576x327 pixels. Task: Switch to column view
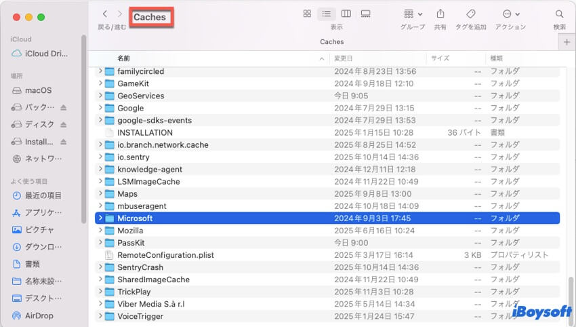(x=346, y=14)
